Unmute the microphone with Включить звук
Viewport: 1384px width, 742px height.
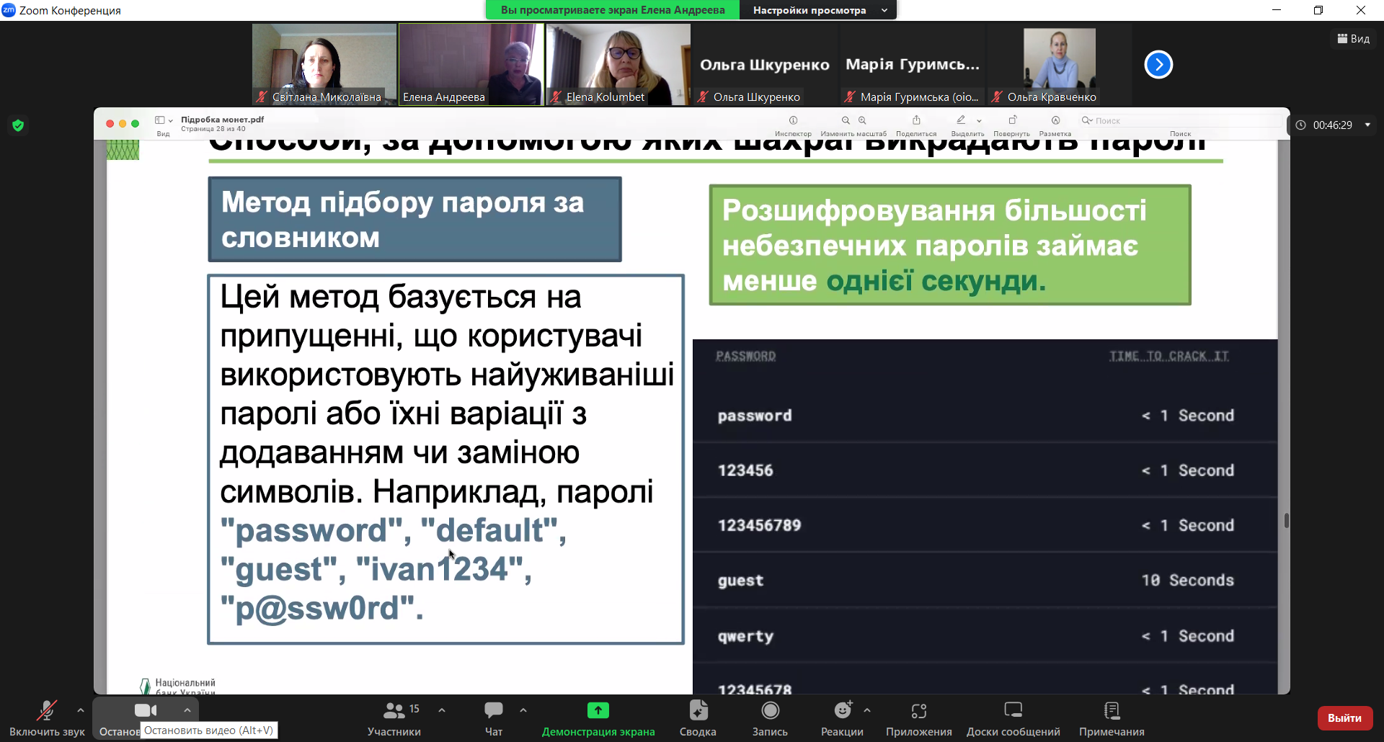pos(47,718)
